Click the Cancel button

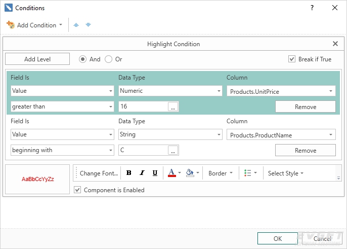pyautogui.click(x=322, y=238)
